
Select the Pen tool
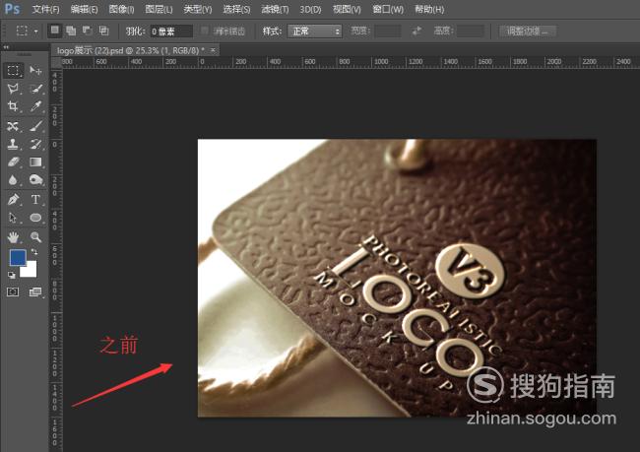point(13,200)
